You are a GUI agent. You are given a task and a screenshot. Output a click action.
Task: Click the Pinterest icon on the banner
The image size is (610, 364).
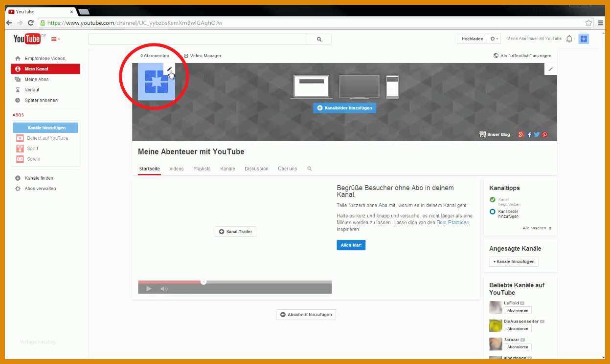coord(544,134)
